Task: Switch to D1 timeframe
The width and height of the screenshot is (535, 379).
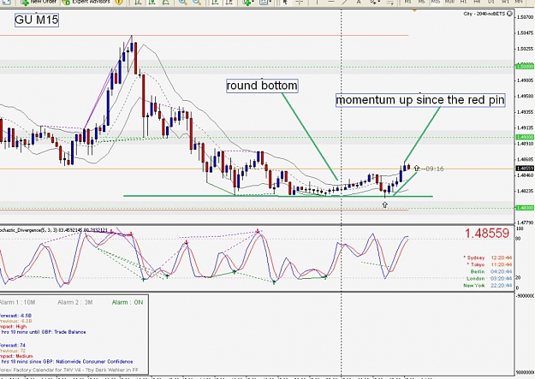Action: 491,2
